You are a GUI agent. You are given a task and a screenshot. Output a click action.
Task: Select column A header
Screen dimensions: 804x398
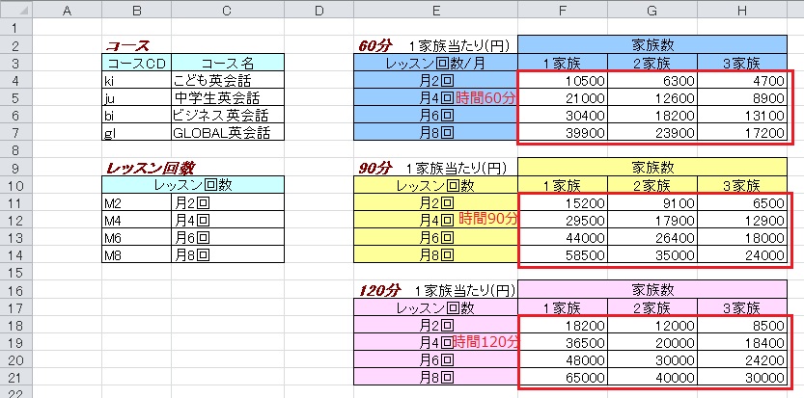click(68, 10)
